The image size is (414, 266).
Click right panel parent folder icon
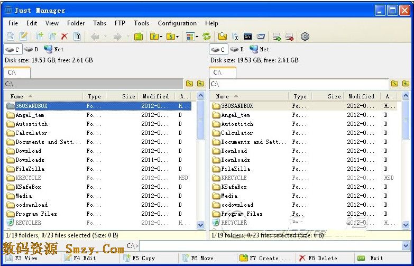pos(406,84)
